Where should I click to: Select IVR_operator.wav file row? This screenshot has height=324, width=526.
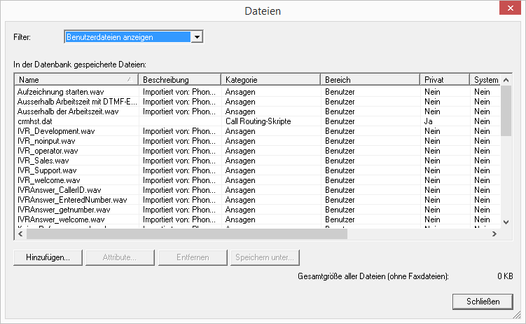pyautogui.click(x=48, y=151)
